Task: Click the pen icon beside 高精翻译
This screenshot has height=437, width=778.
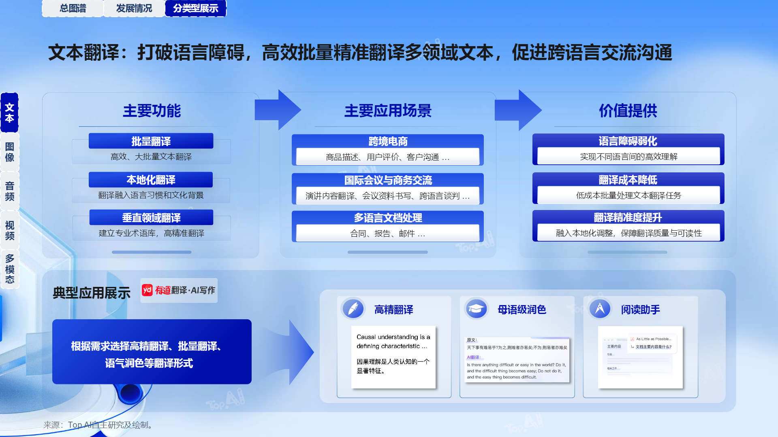Action: point(353,309)
